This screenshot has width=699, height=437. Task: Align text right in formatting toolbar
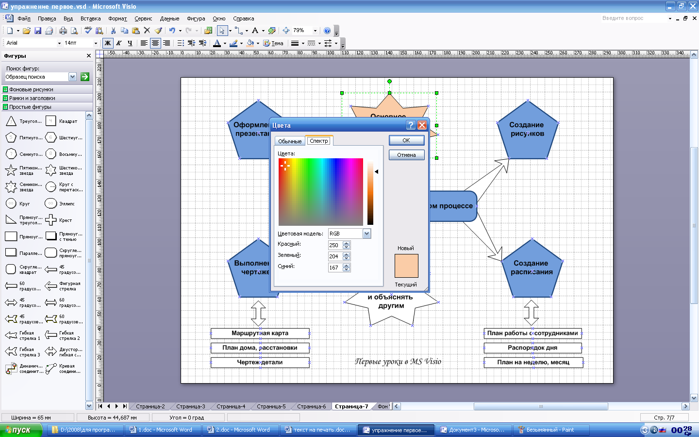[x=166, y=43]
